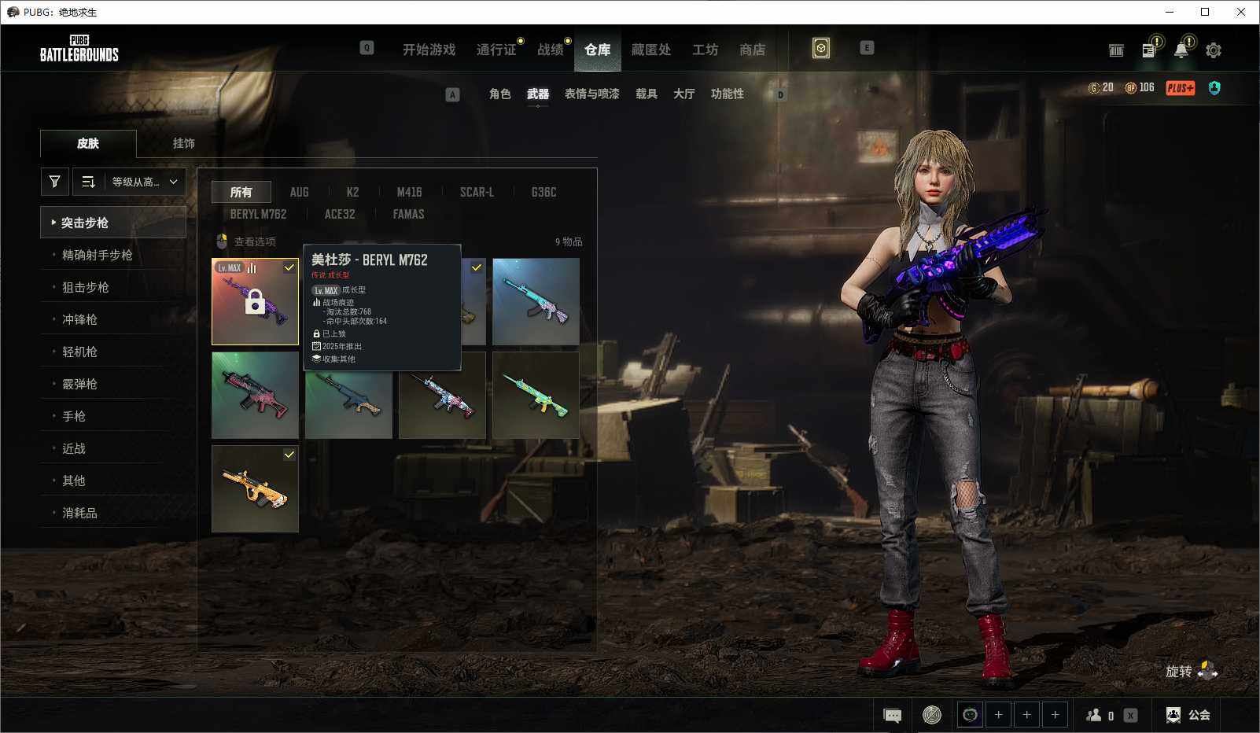This screenshot has width=1260, height=733.
Task: Open the skin filter funnel icon
Action: point(55,182)
